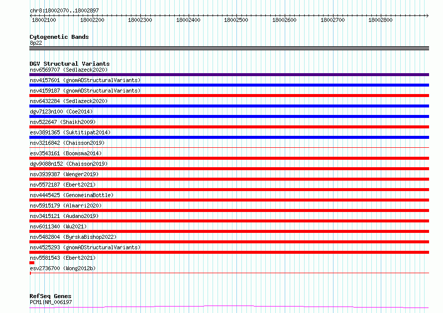Click the RefSeq Genes track title

tap(51, 296)
